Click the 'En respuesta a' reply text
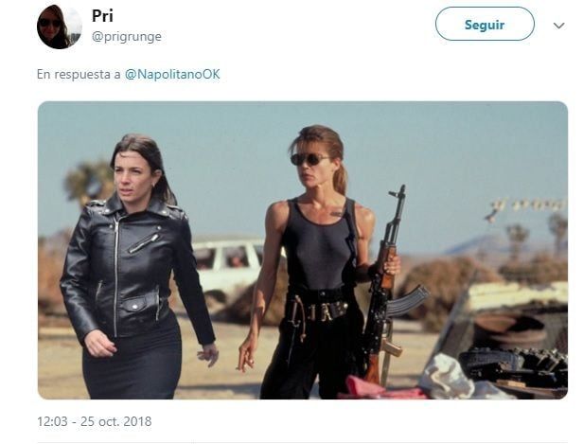The image size is (583, 444). (79, 74)
